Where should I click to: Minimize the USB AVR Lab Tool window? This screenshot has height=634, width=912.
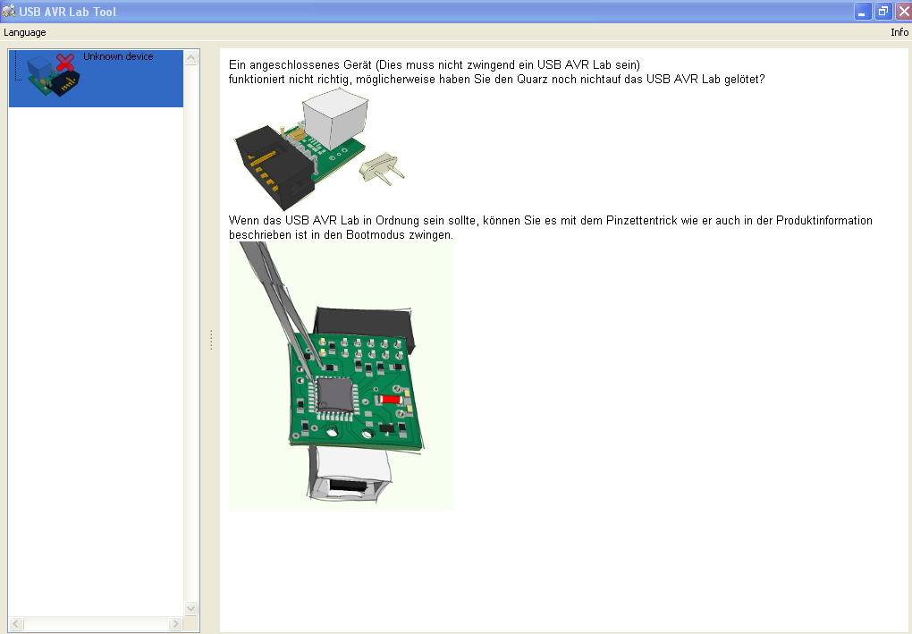point(862,12)
